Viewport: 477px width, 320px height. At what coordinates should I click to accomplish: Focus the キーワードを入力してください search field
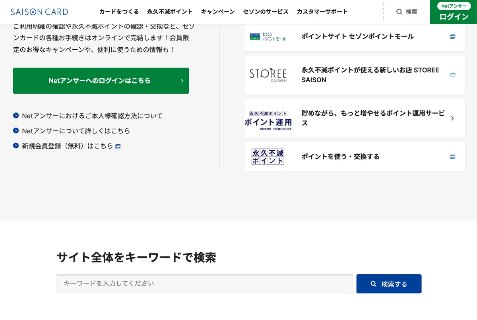click(205, 284)
